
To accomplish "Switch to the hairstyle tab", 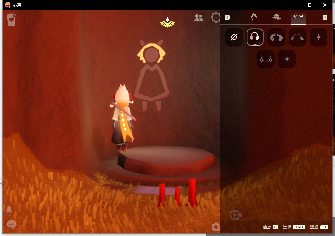I will pyautogui.click(x=254, y=17).
